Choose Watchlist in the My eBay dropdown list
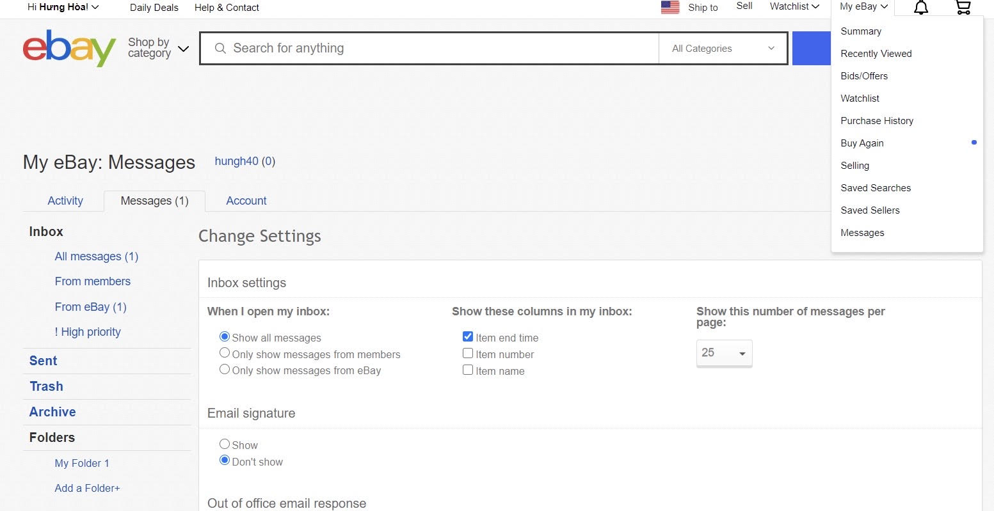This screenshot has width=994, height=511. click(x=860, y=98)
